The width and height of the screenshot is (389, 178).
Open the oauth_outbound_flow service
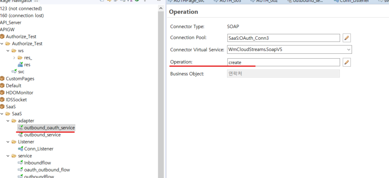pos(47,170)
